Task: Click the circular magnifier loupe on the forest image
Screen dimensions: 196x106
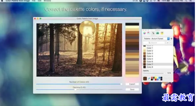Action: (87, 29)
